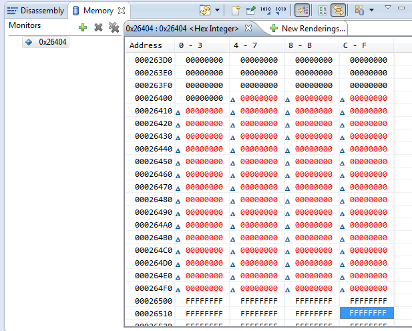Image resolution: width=412 pixels, height=331 pixels.
Task: Click the New Memory View icon
Action: tap(236, 10)
